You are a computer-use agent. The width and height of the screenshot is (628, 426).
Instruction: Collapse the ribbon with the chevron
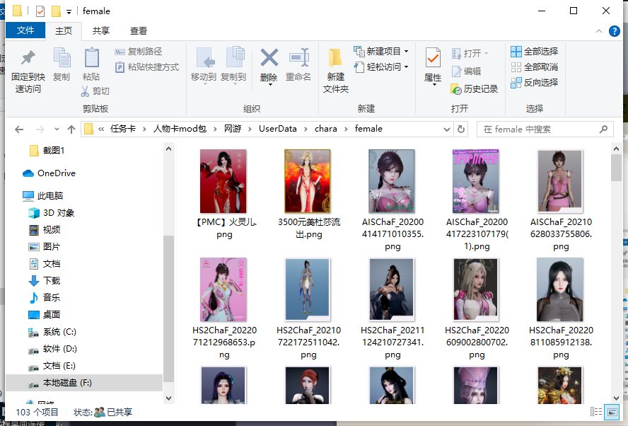(599, 31)
